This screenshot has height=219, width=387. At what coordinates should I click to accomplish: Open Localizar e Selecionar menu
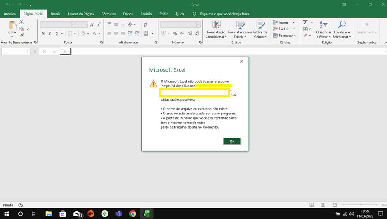click(x=342, y=30)
